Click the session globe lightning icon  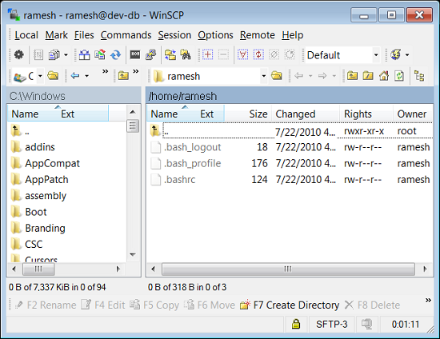[396, 54]
